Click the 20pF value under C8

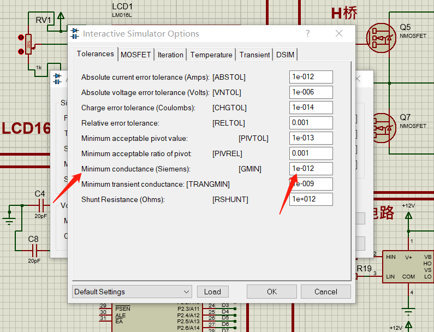point(34,261)
